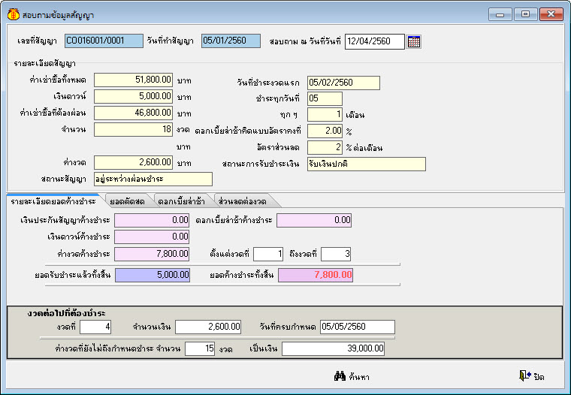This screenshot has height=395, width=571.
Task: Click next installment amount field 2,600.00
Action: [208, 327]
